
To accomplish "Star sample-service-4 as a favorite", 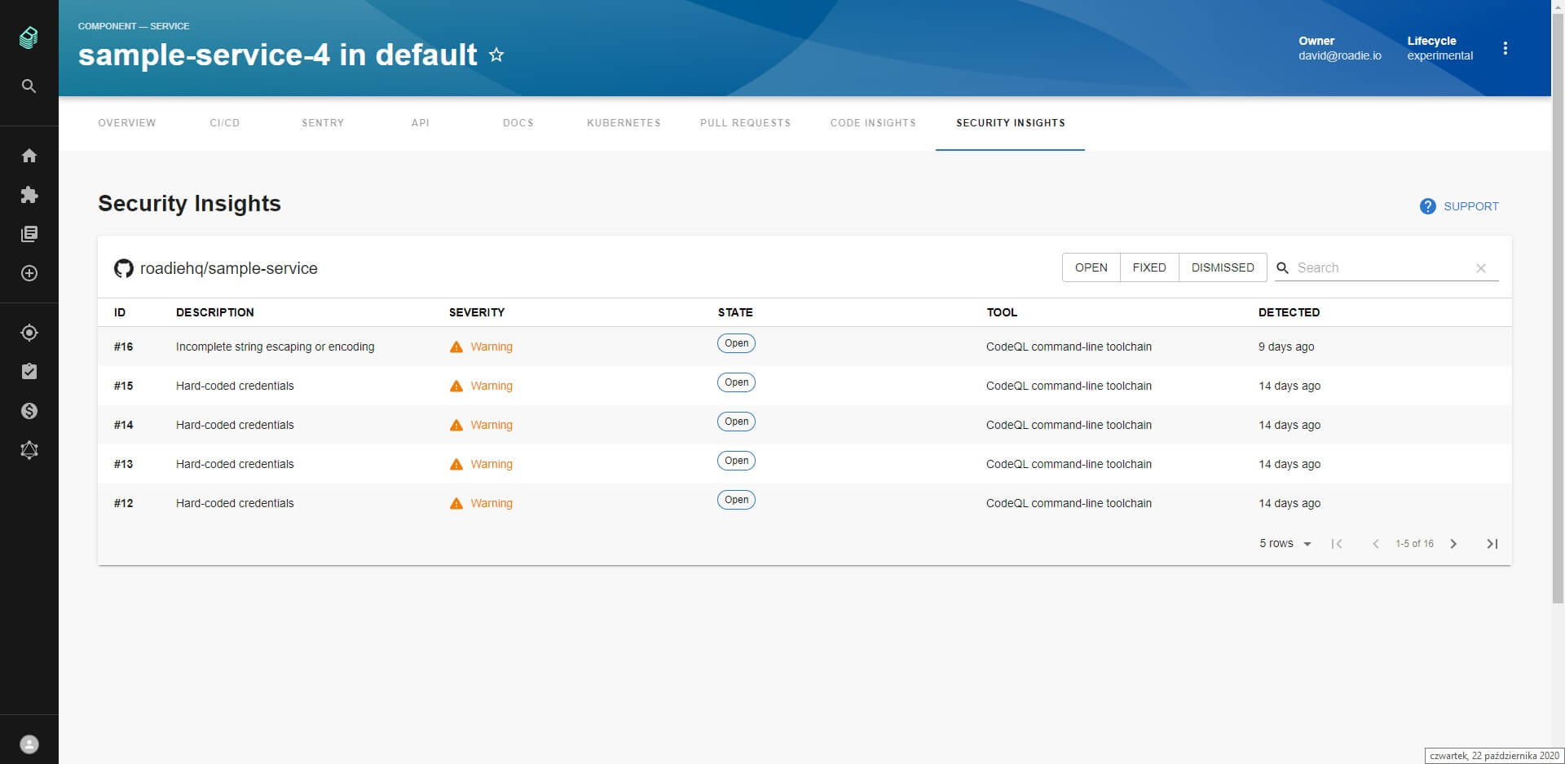I will coord(496,55).
